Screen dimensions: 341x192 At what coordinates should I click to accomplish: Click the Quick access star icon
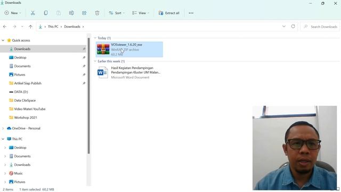click(x=9, y=41)
